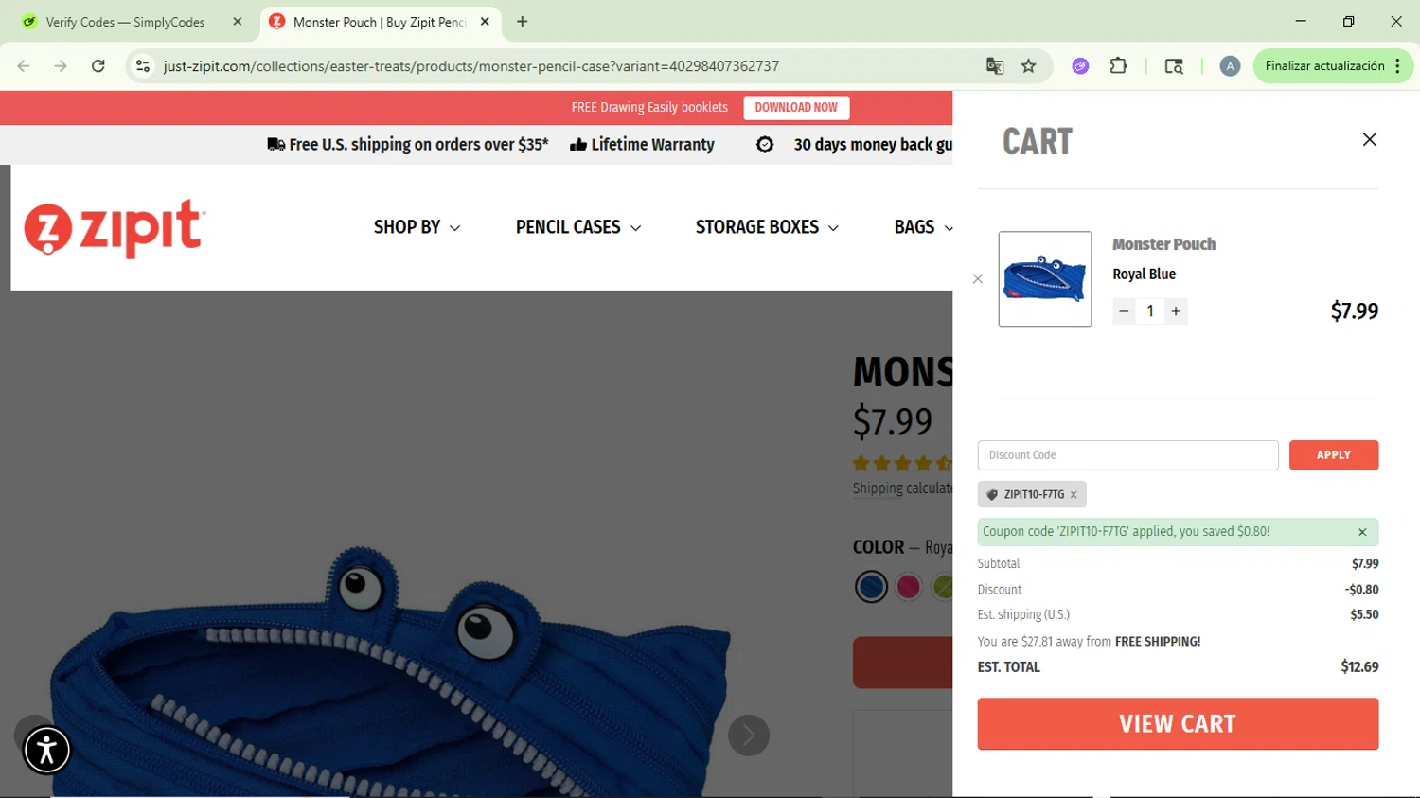Minimize the browser window
This screenshot has height=798, width=1420.
click(1301, 21)
